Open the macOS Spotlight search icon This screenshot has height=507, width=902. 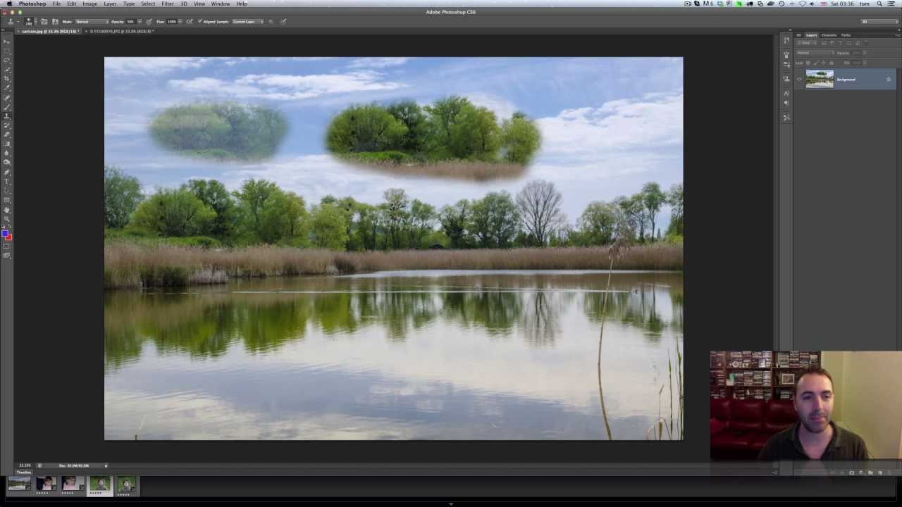(x=879, y=4)
